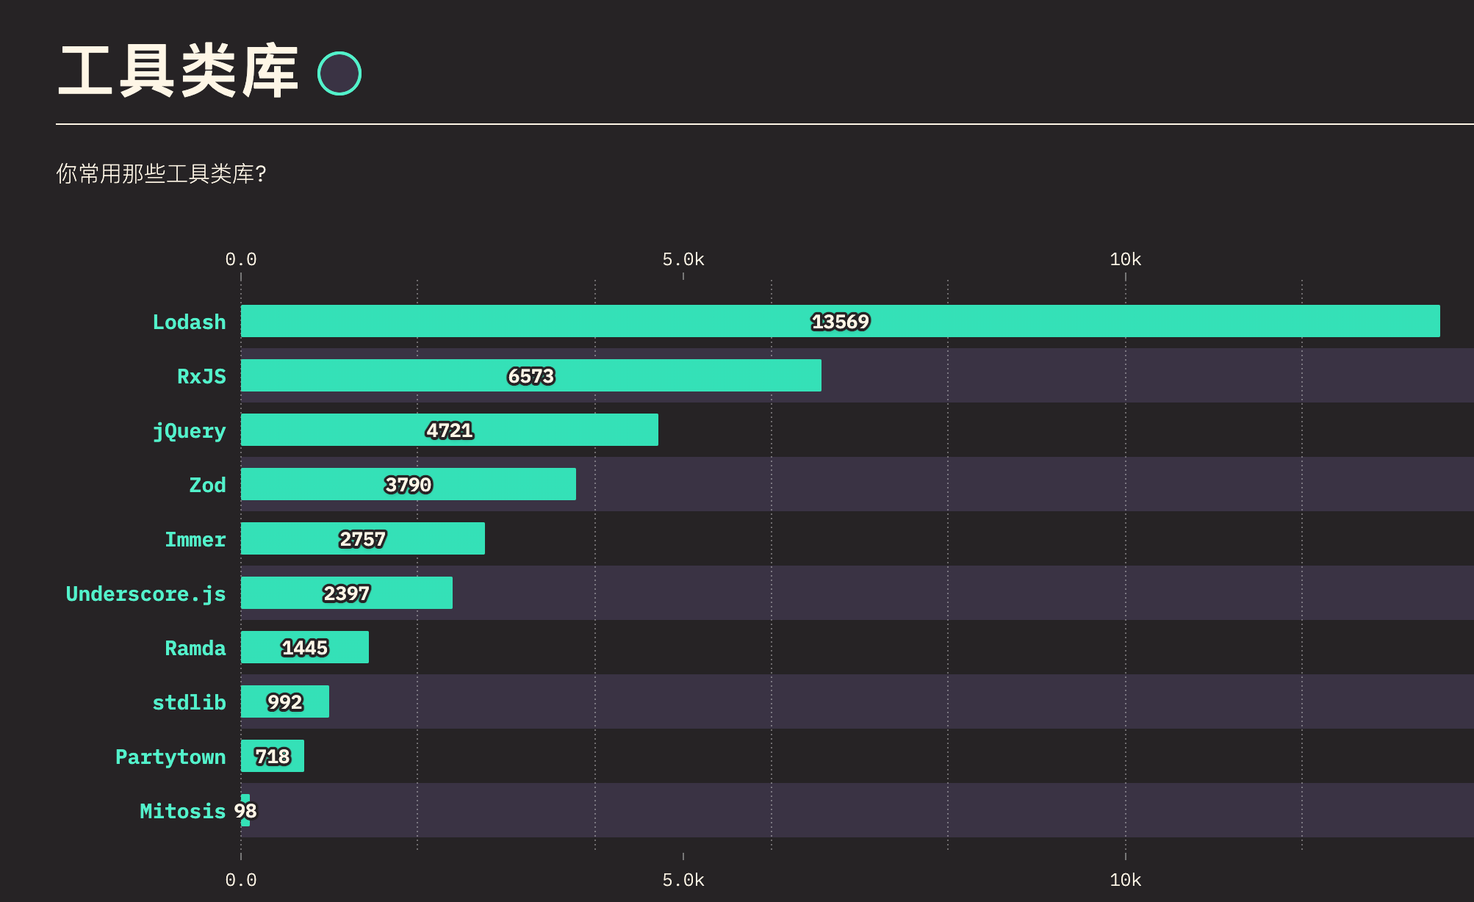Select the stdlib bar with 992
This screenshot has height=902, width=1474.
click(285, 701)
